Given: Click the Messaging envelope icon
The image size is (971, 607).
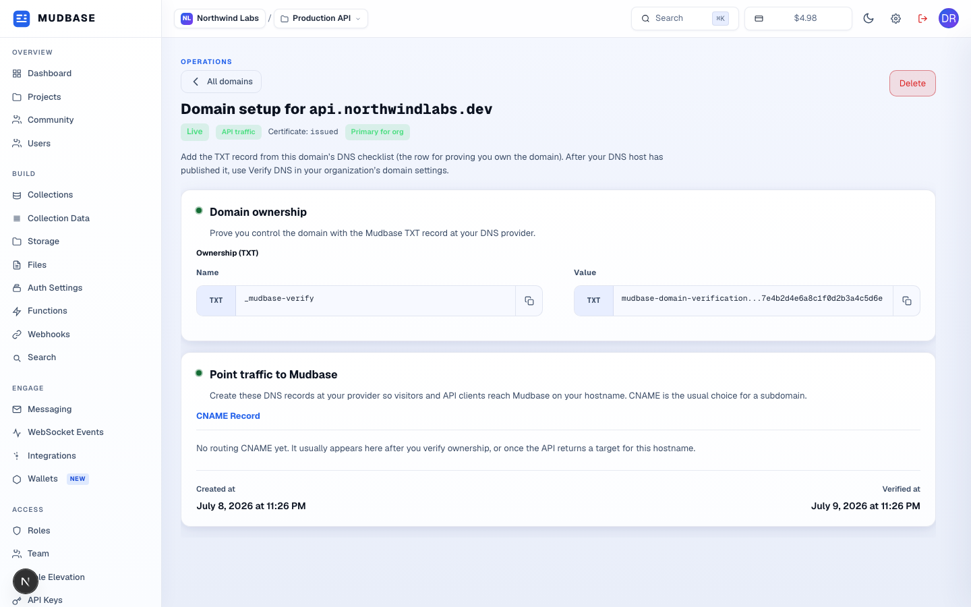Looking at the screenshot, I should coord(17,409).
